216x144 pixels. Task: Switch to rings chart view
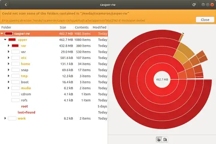click(159, 140)
